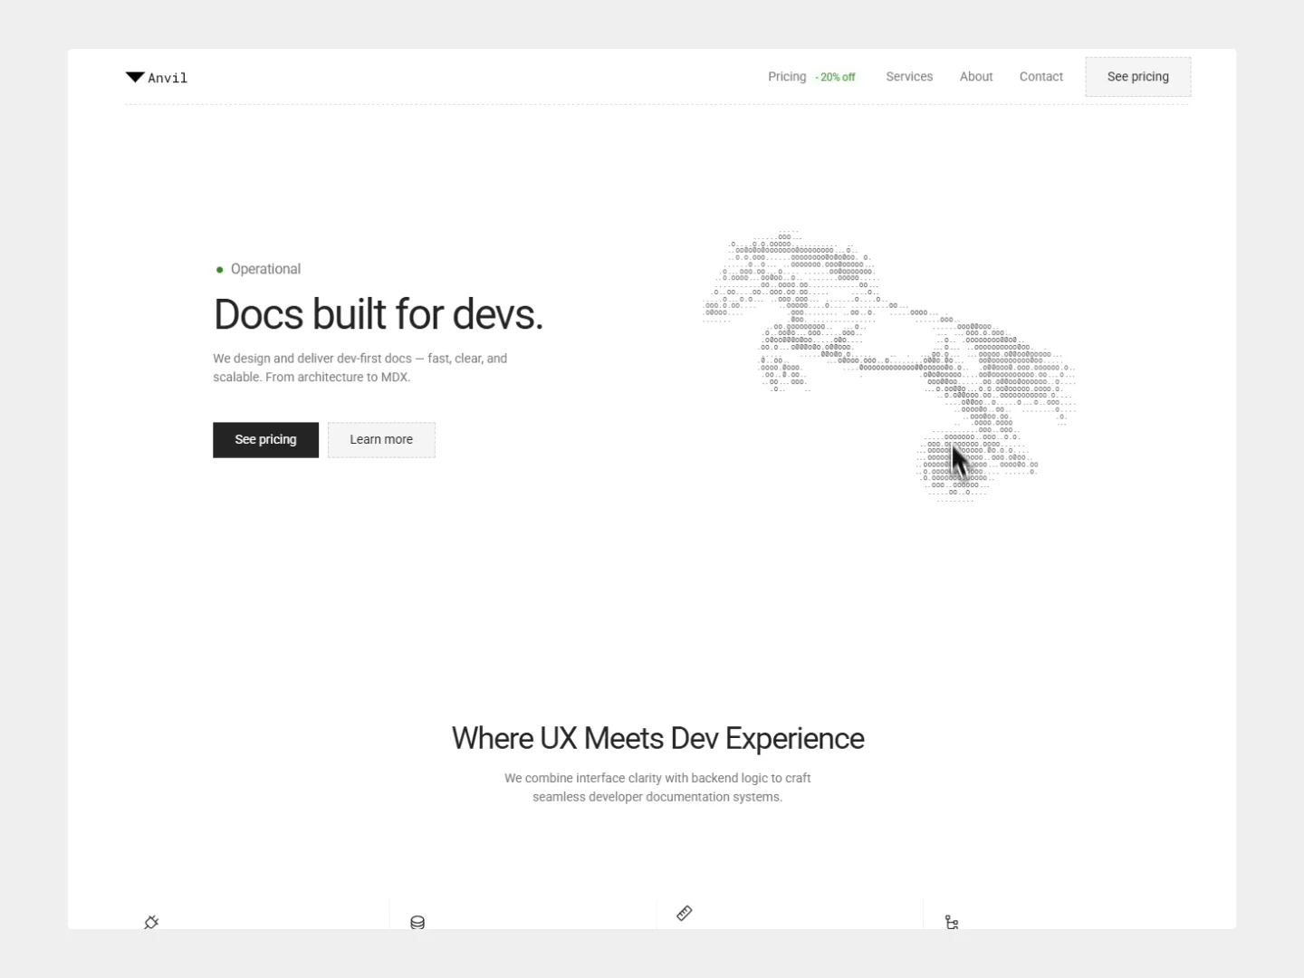1304x978 pixels.
Task: Click the plug icon in features row
Action: (151, 922)
